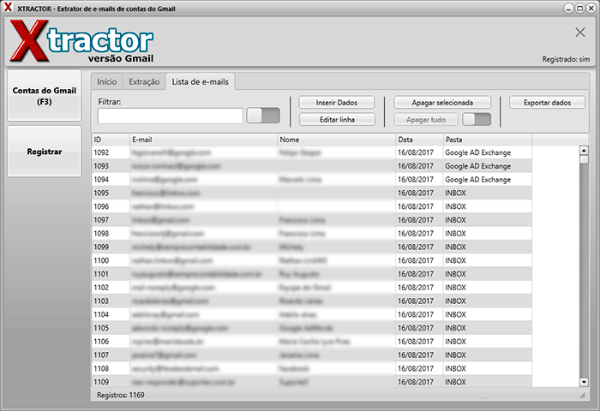Select row with ID 1102
Image resolution: width=600 pixels, height=411 pixels.
click(311, 288)
